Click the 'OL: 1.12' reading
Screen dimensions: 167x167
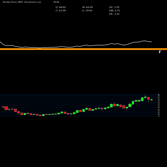click(x=114, y=14)
